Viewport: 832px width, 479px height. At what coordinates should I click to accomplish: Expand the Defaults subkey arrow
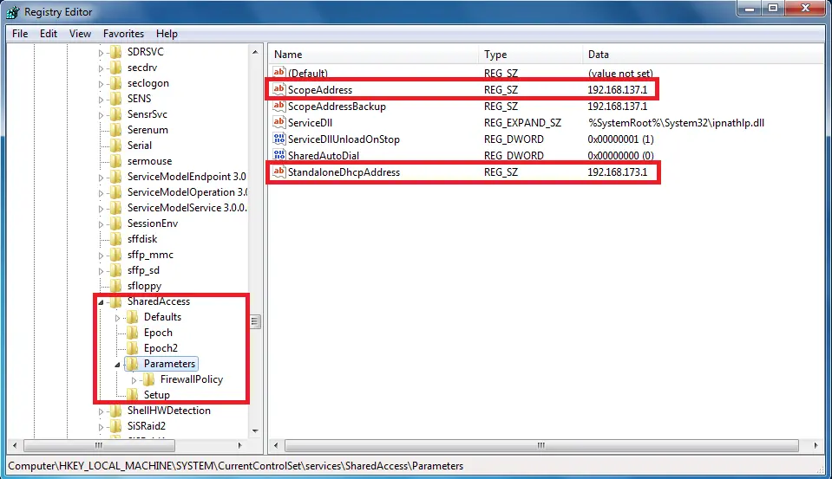(x=117, y=318)
